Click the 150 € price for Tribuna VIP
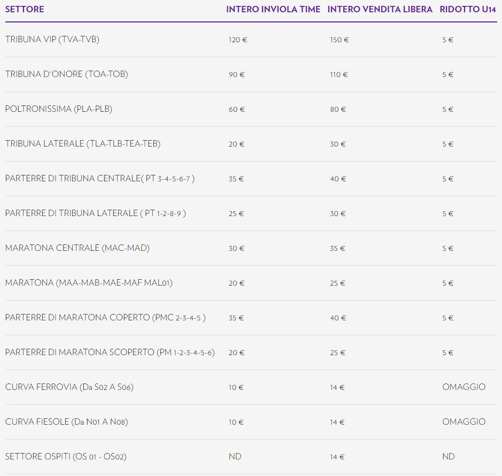 [x=339, y=40]
